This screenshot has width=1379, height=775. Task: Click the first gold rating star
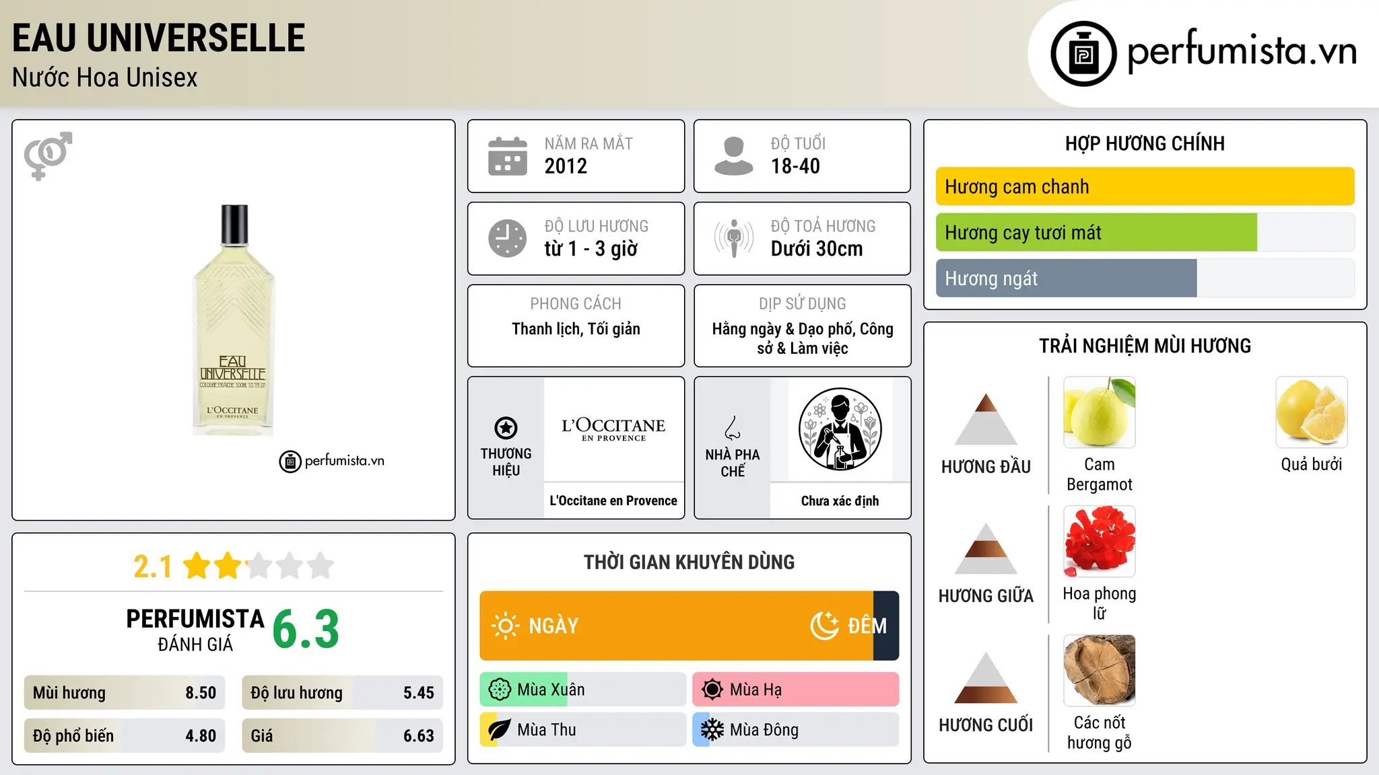coord(197,566)
